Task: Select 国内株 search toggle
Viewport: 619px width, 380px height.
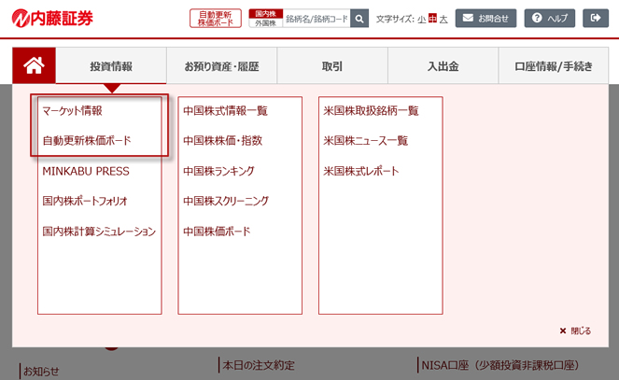Action: pyautogui.click(x=264, y=13)
